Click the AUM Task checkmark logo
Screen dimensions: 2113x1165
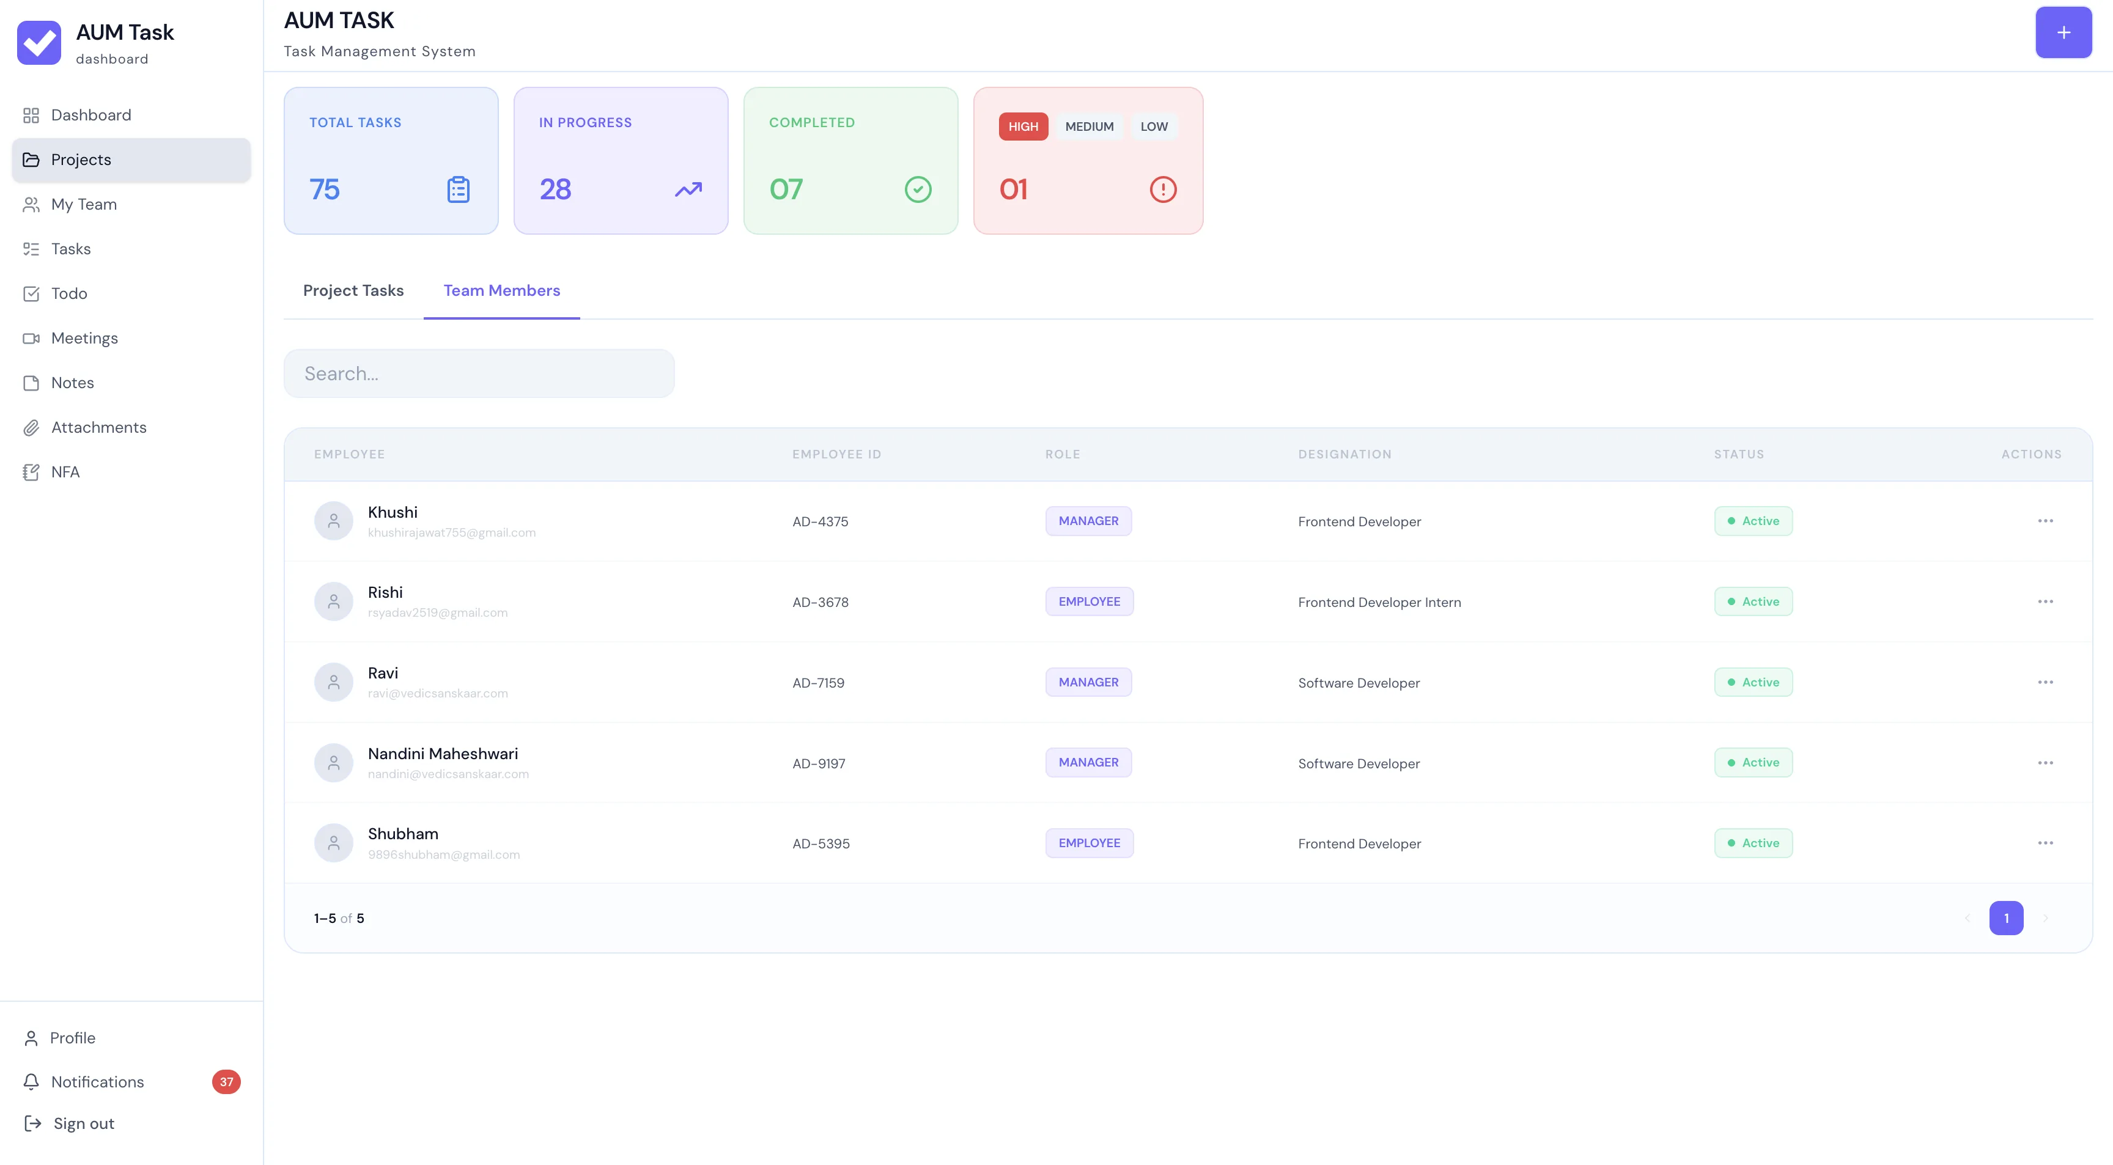[39, 43]
